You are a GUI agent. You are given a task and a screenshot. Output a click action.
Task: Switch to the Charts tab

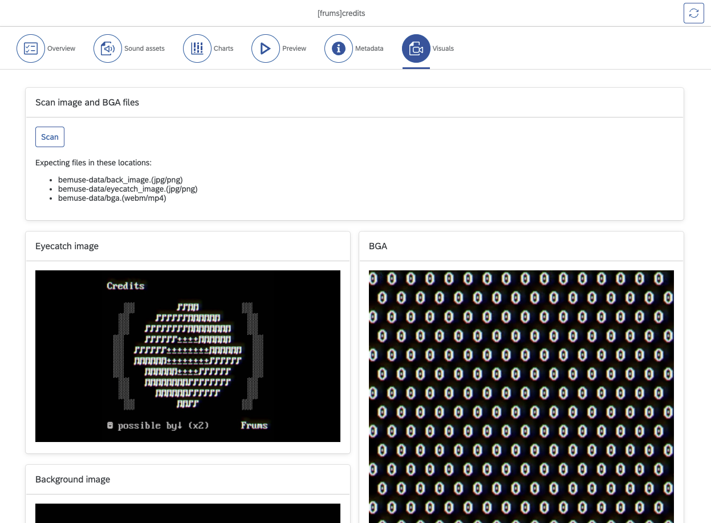210,48
